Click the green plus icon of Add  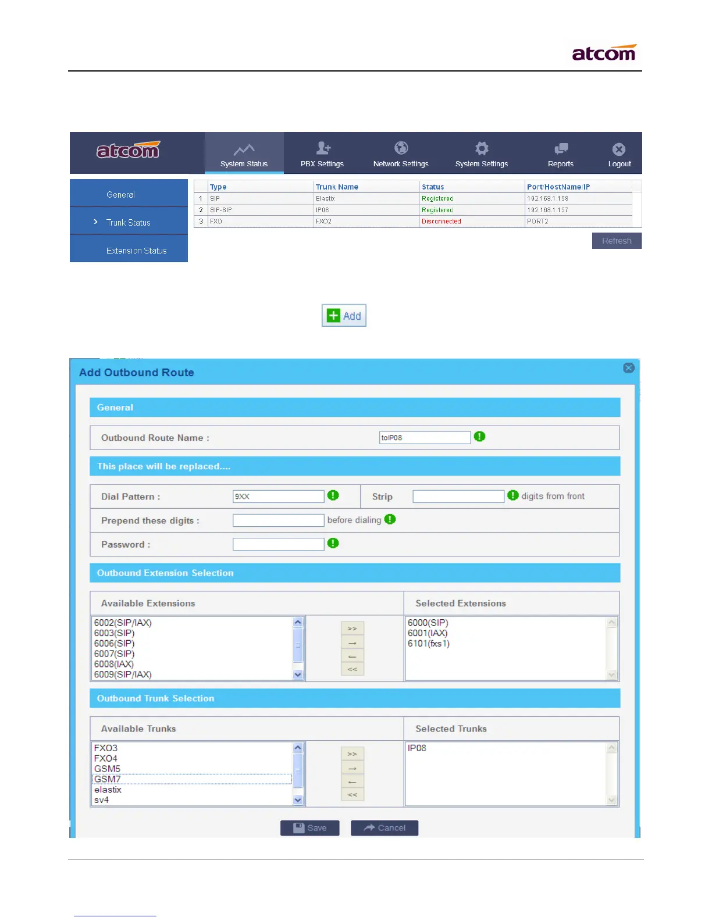pyautogui.click(x=333, y=316)
